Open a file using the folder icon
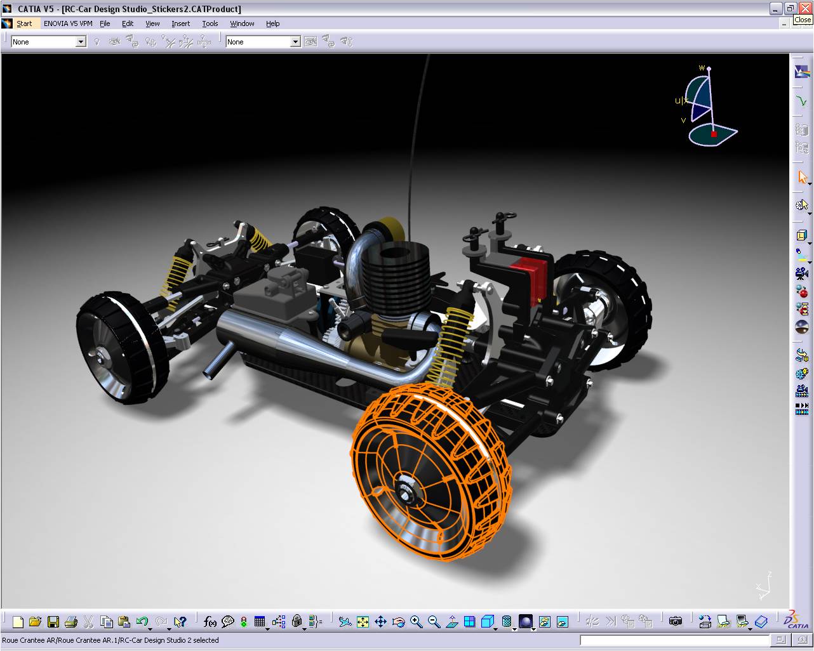The height and width of the screenshot is (651, 814). click(35, 622)
